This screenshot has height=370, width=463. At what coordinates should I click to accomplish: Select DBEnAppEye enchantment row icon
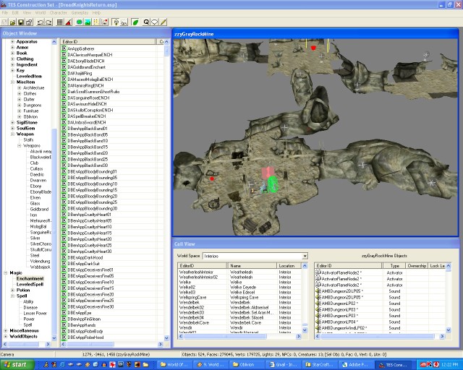tap(64, 313)
